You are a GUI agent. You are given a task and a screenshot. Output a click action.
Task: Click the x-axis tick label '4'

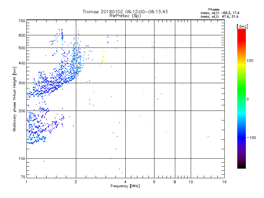[x=125, y=182]
